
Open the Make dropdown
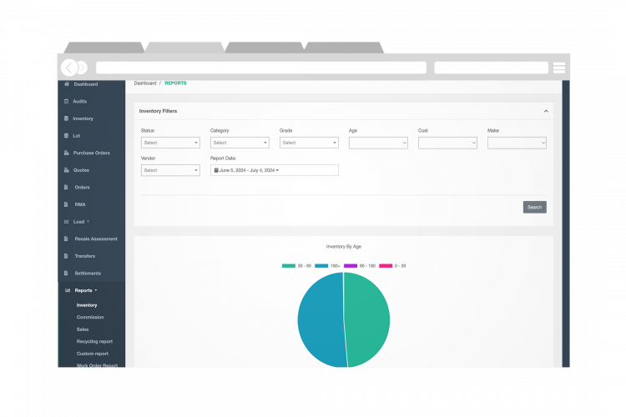[517, 143]
